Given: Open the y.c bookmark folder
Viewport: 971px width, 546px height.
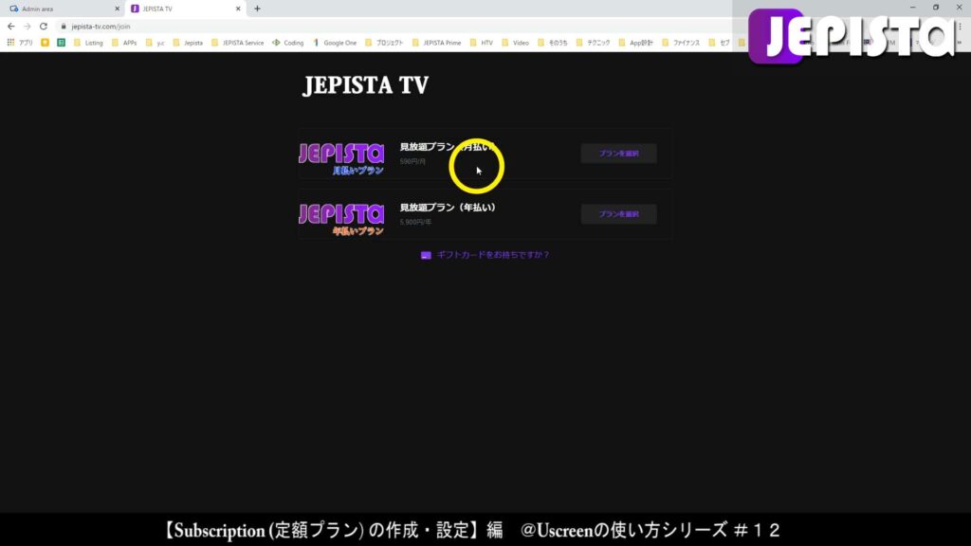Looking at the screenshot, I should tap(155, 43).
